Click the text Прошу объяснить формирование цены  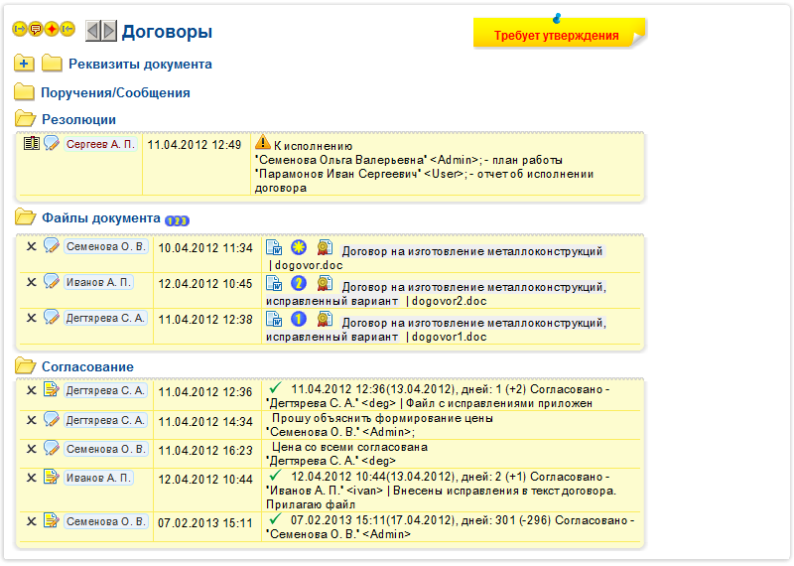click(382, 419)
